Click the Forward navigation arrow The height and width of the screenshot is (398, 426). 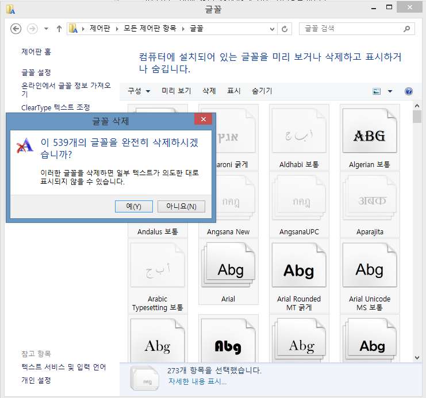(x=32, y=29)
